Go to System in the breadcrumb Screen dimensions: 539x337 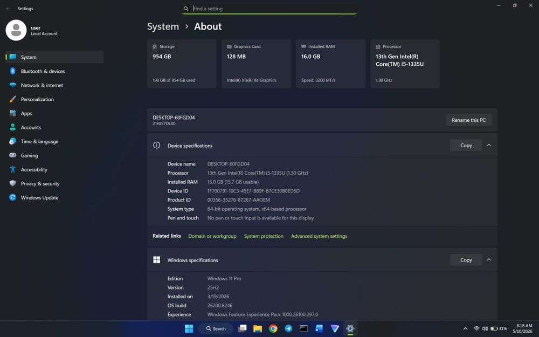pyautogui.click(x=163, y=26)
